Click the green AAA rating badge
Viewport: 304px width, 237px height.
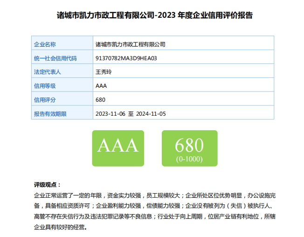click(x=118, y=148)
